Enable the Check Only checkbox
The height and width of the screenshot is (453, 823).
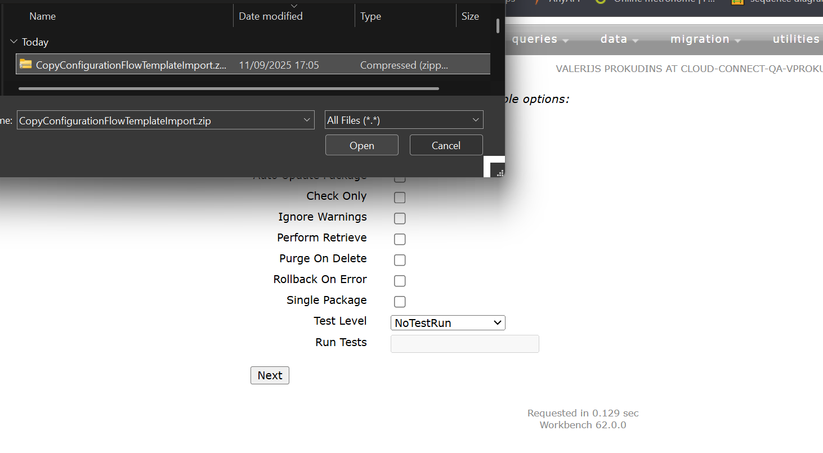400,198
